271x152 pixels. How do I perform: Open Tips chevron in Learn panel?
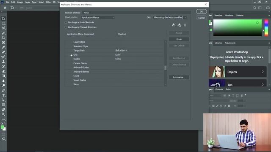point(263,84)
